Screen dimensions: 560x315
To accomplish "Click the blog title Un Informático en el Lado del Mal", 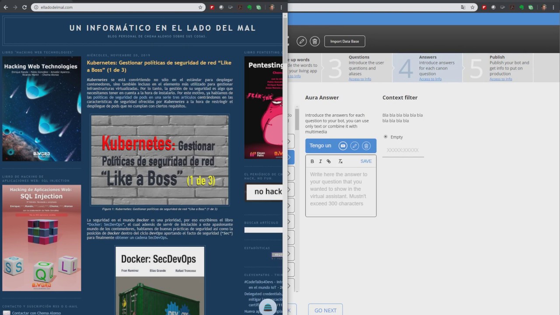I will click(x=162, y=28).
